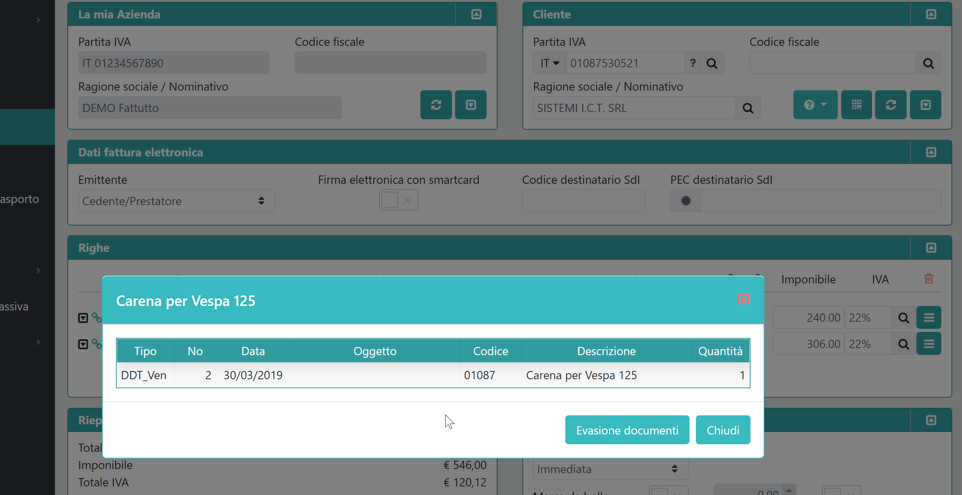Screen dimensions: 962x495
Task: Click the Codice destinatario SdI input field
Action: pos(583,201)
